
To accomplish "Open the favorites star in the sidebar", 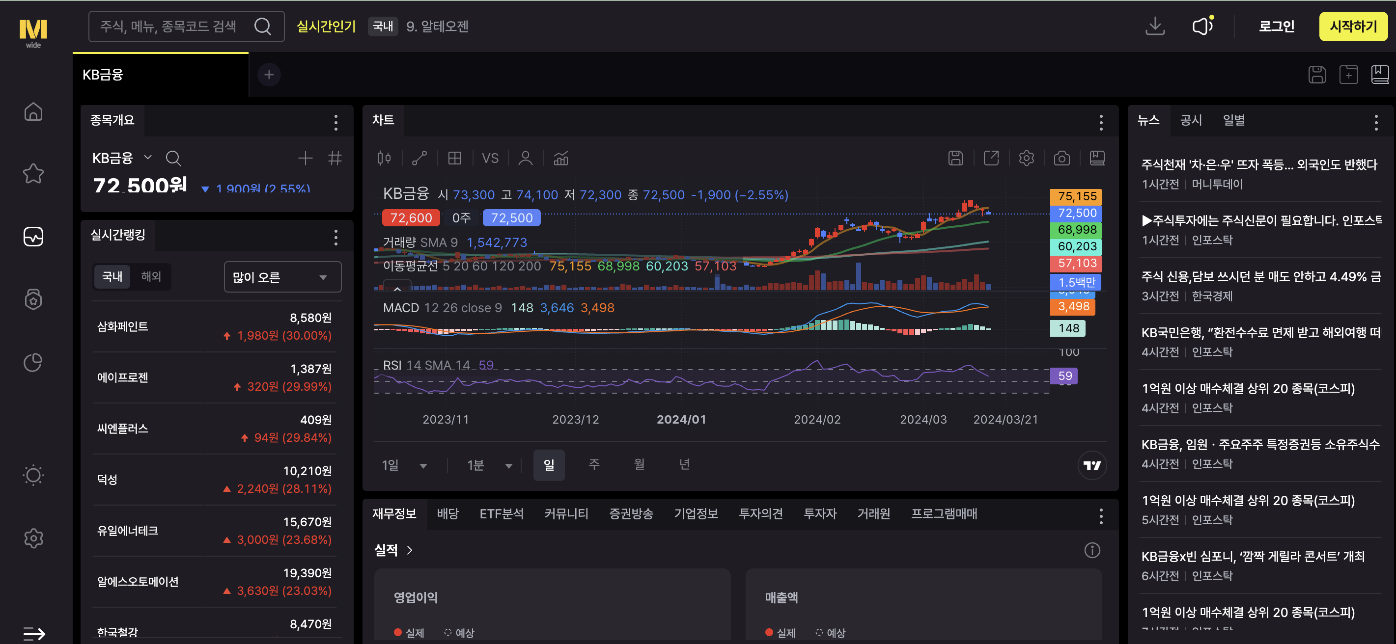I will [33, 173].
